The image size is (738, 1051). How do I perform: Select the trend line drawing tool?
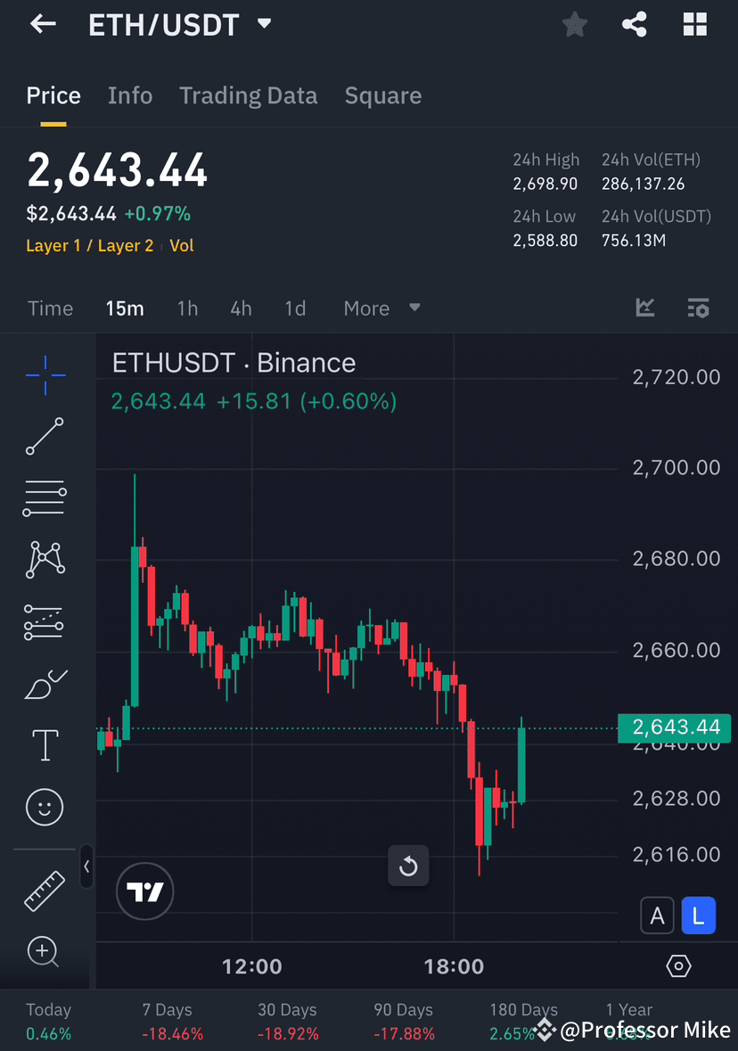pos(44,436)
